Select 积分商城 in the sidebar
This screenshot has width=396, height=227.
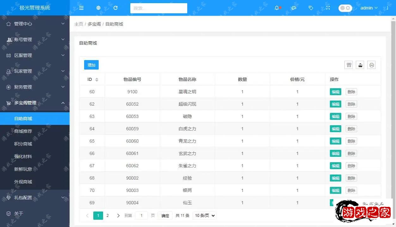point(23,144)
